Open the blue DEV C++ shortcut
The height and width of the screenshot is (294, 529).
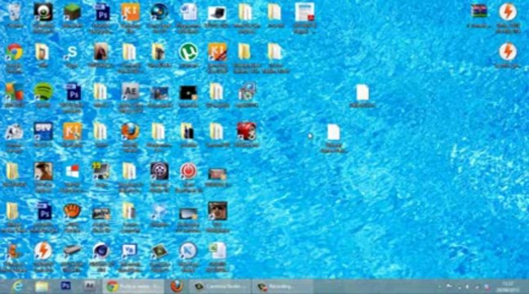pos(43,131)
